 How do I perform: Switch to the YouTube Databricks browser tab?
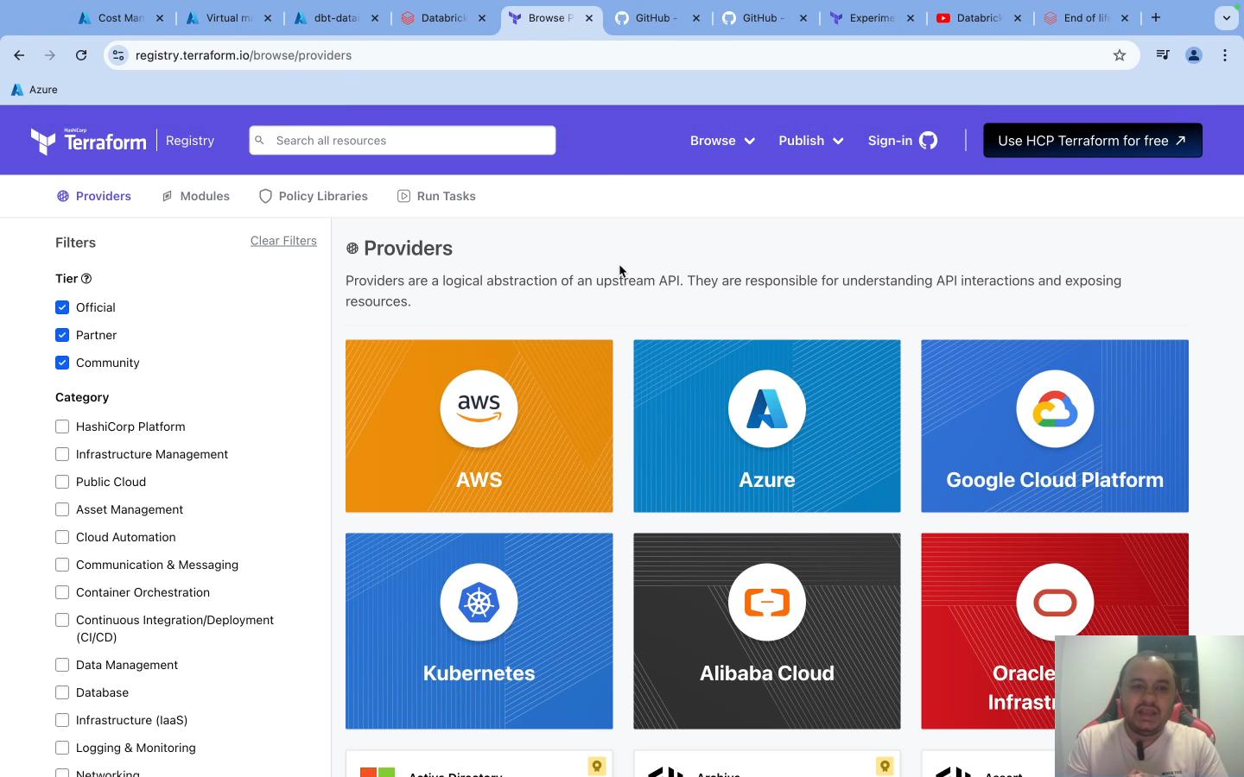click(979, 18)
